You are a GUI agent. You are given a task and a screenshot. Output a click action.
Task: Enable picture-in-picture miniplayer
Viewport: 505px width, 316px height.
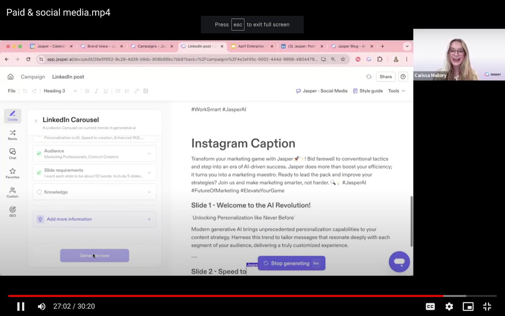pos(468,306)
